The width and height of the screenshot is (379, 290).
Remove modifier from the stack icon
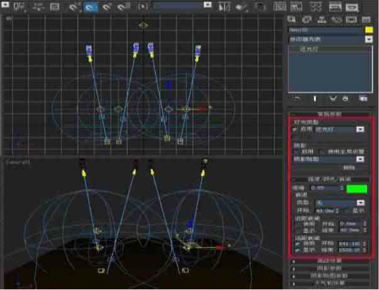[x=346, y=98]
